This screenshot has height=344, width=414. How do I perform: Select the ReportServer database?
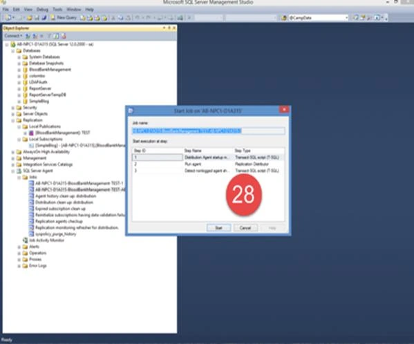40,88
